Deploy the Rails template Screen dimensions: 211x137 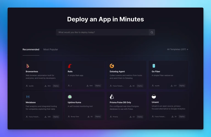pos(98,86)
